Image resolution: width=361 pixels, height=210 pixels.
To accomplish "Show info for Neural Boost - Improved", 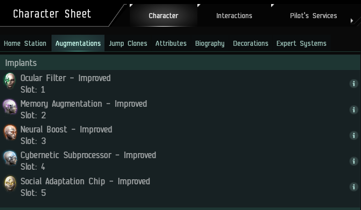I will pyautogui.click(x=353, y=135).
